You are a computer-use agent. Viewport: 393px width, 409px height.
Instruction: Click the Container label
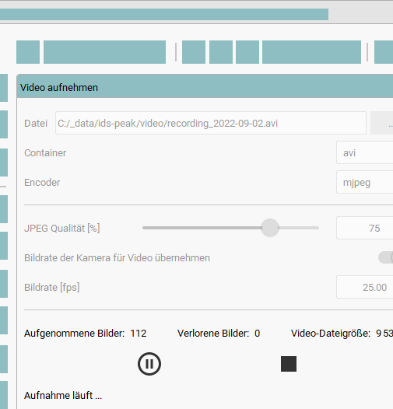pyautogui.click(x=45, y=153)
